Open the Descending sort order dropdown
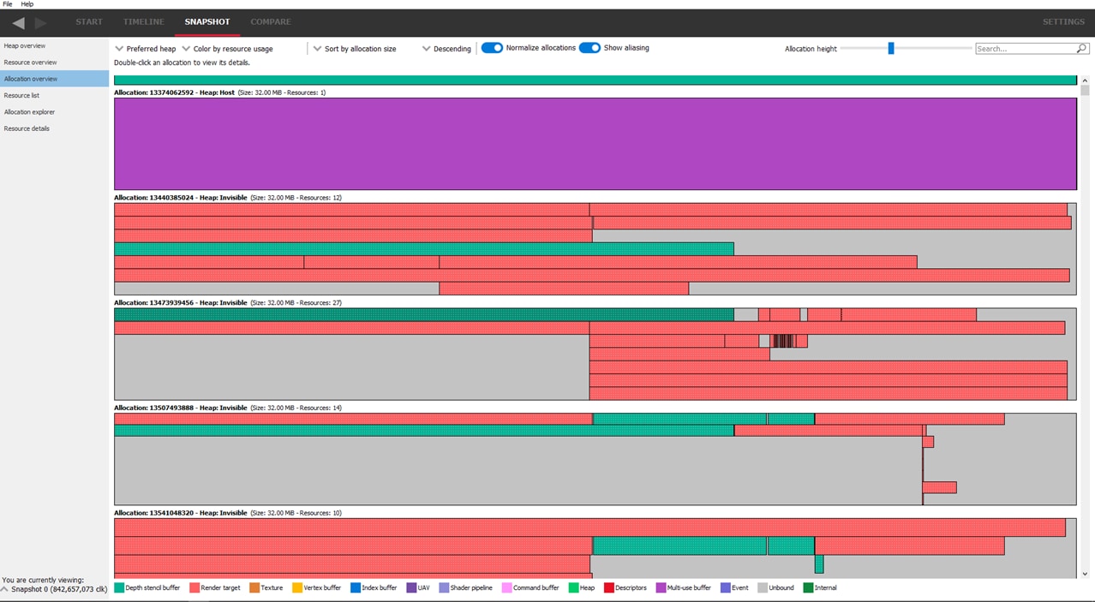This screenshot has height=602, width=1095. [x=446, y=49]
